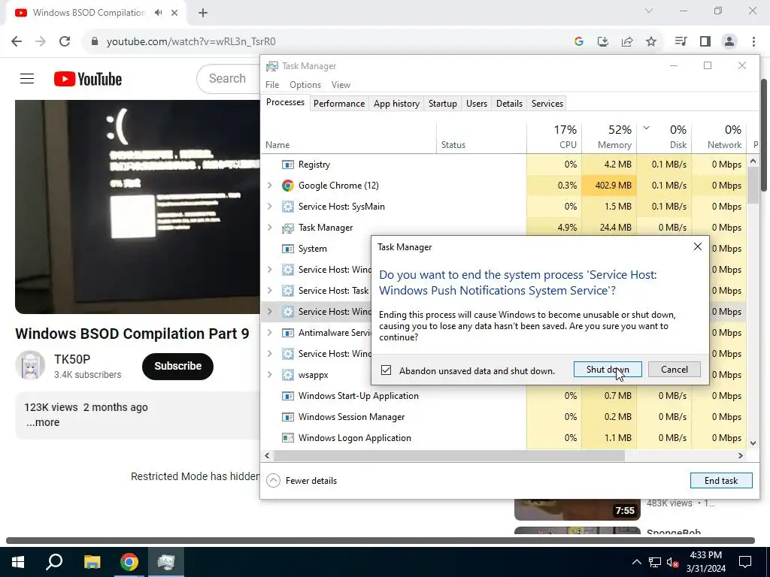
Task: Click the Task Manager horizontal scrollbar
Action: [x=449, y=456]
